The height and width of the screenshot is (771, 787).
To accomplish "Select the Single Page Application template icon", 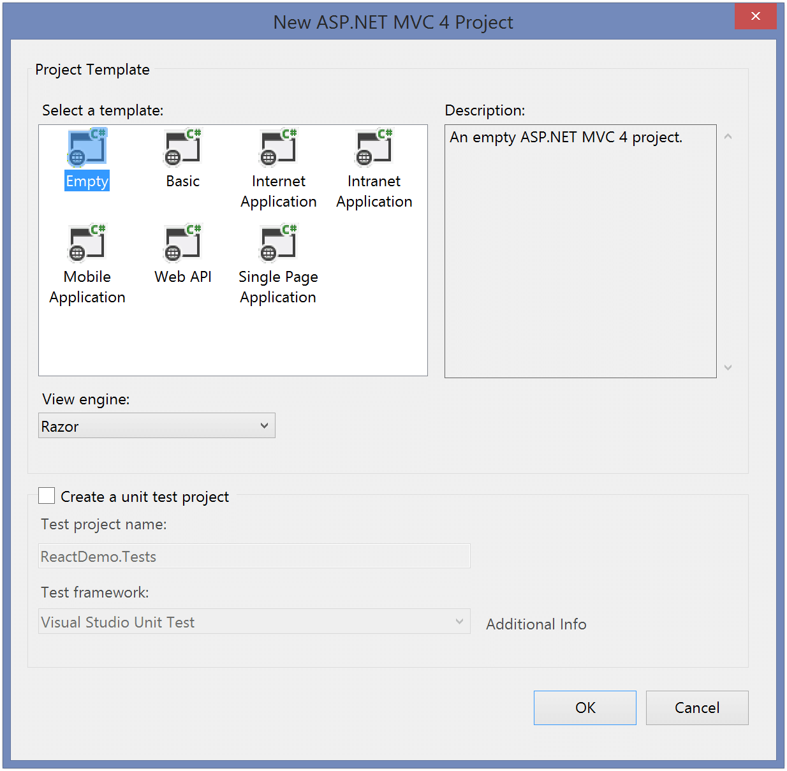I will [279, 242].
